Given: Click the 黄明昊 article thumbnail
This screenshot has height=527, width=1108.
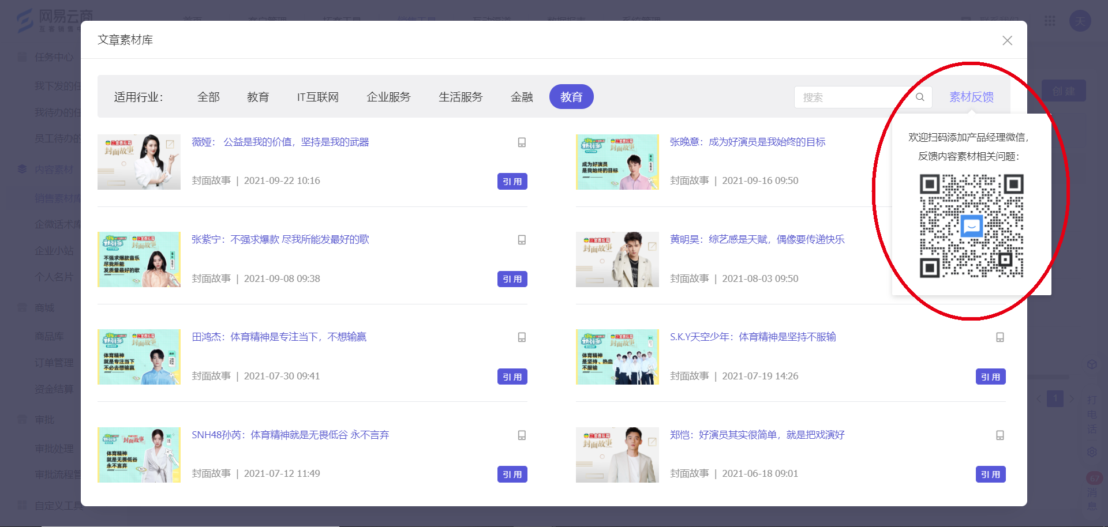Looking at the screenshot, I should (x=617, y=259).
